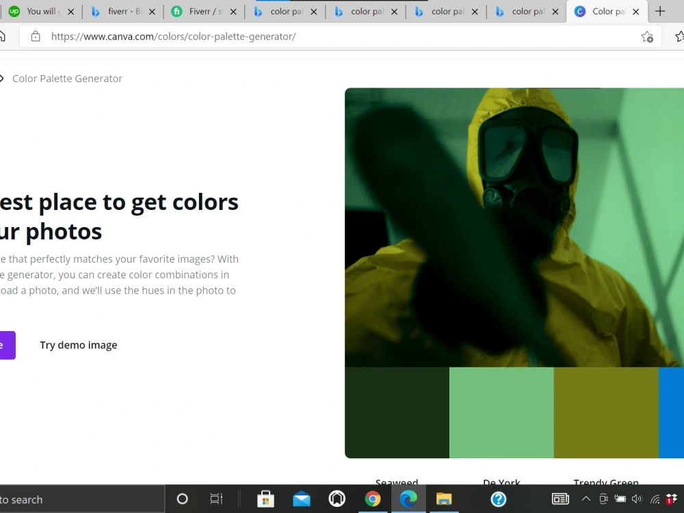
Task: Open a new browser tab with the plus button
Action: 659,11
